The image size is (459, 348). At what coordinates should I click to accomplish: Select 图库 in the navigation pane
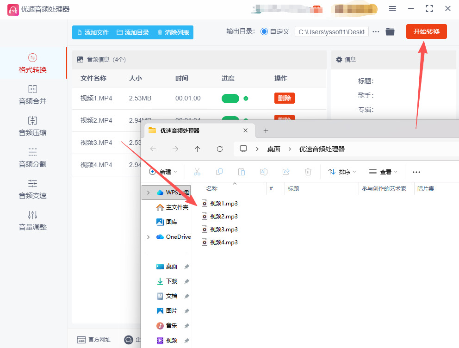tap(167, 222)
